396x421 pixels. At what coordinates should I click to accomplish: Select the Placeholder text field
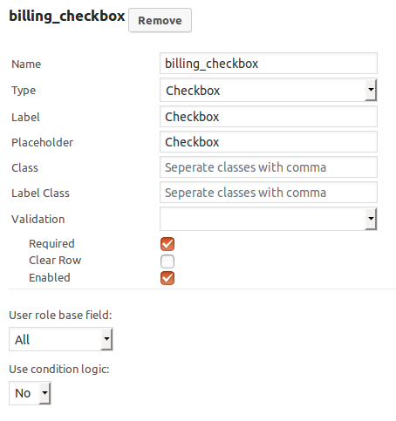[269, 142]
